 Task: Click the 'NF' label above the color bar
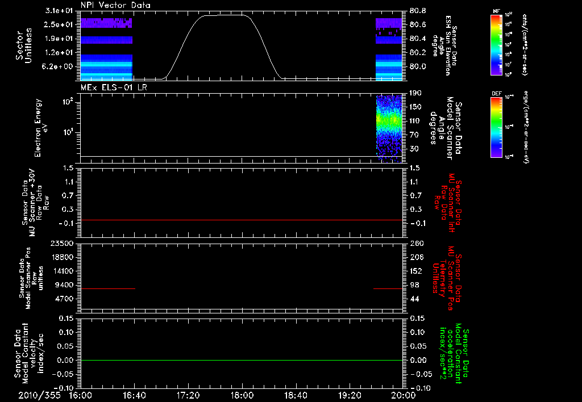click(x=497, y=11)
